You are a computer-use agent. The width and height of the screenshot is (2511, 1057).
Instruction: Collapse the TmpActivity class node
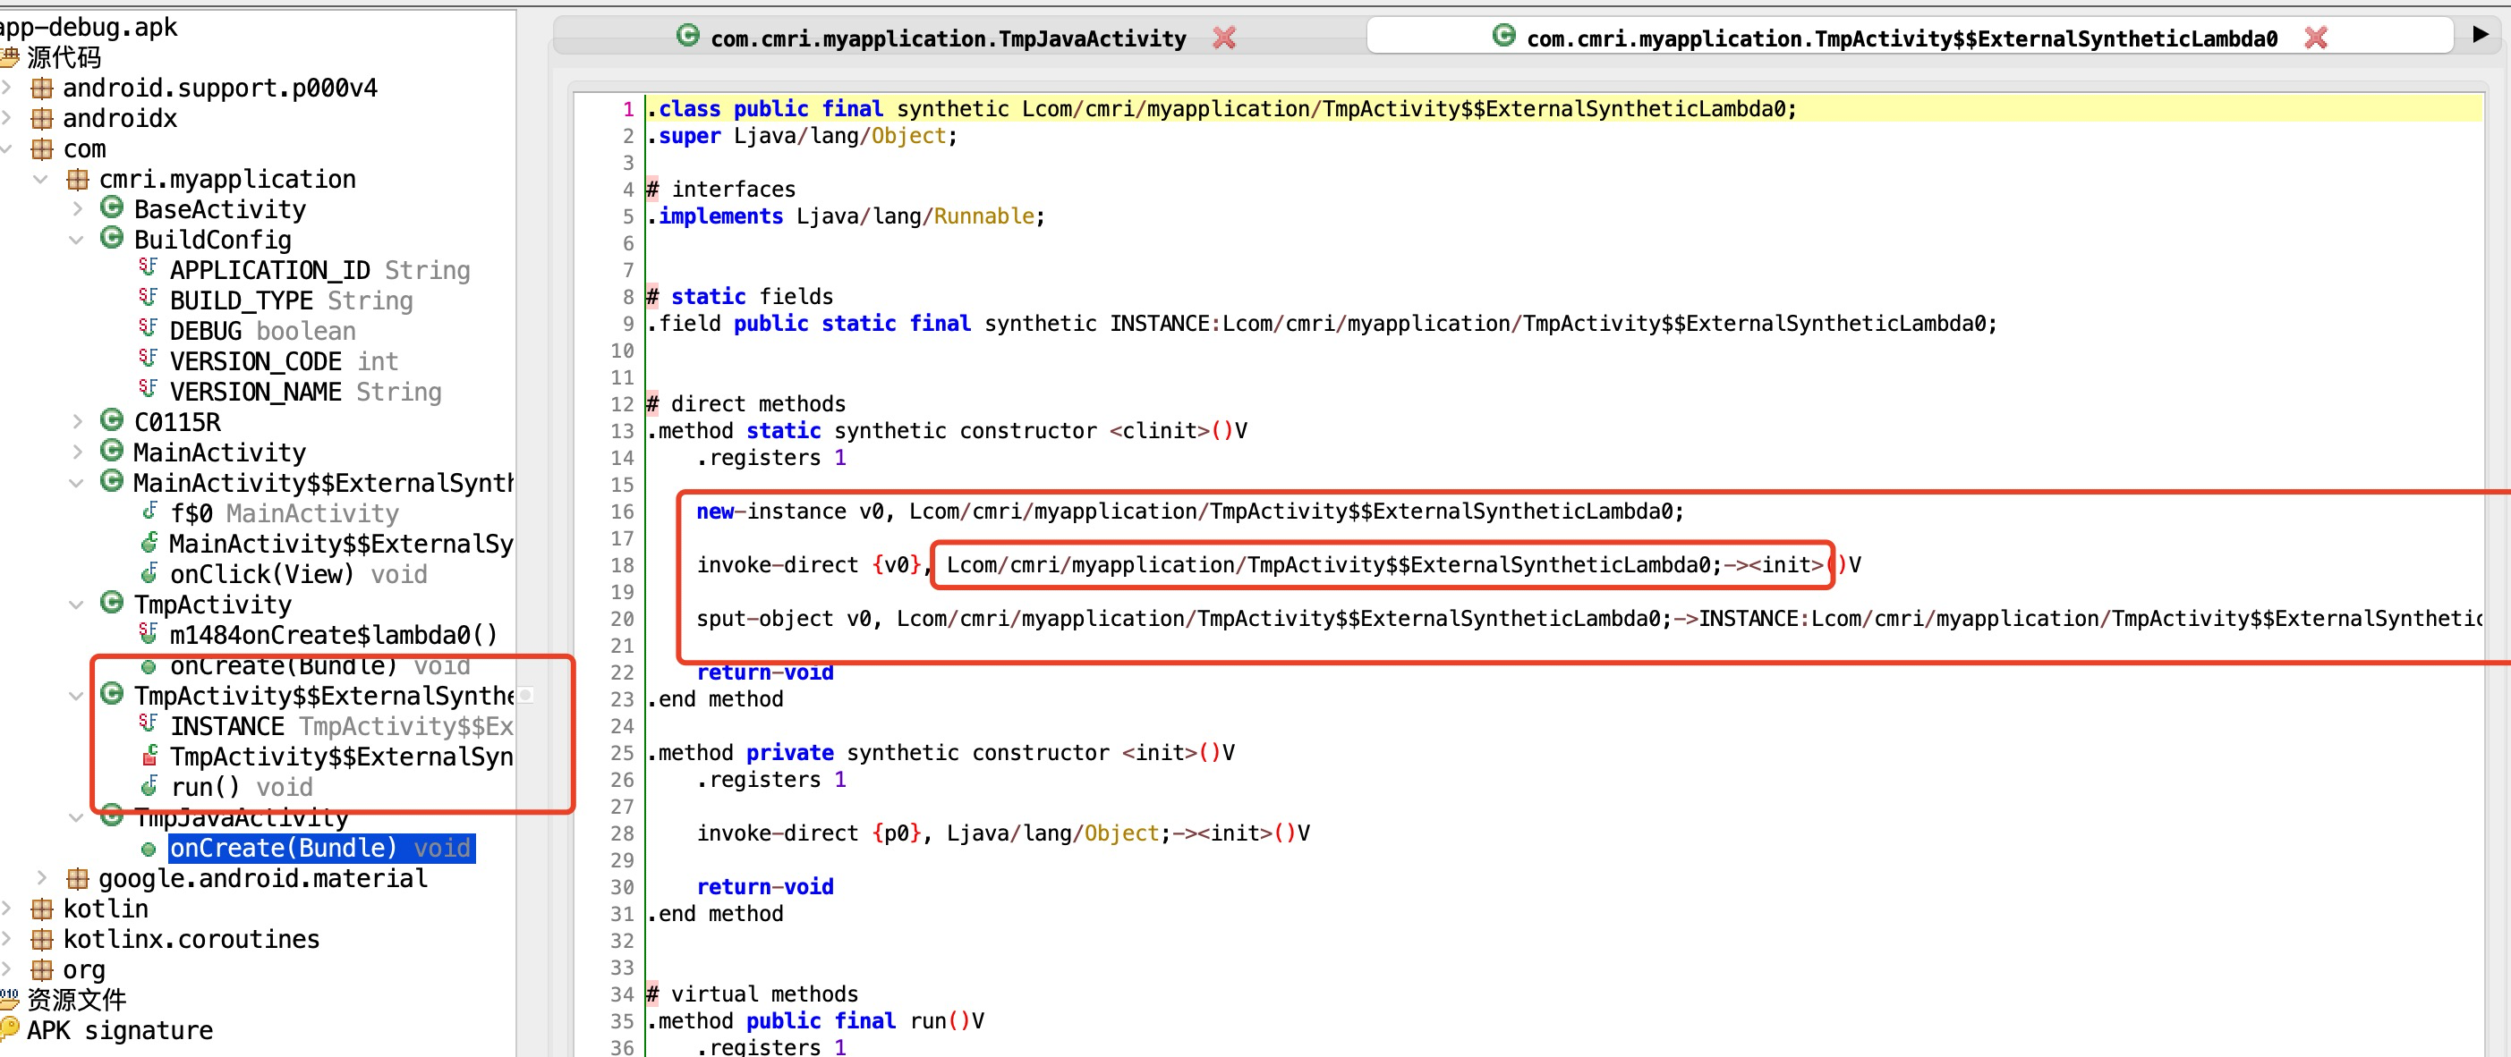(x=77, y=605)
